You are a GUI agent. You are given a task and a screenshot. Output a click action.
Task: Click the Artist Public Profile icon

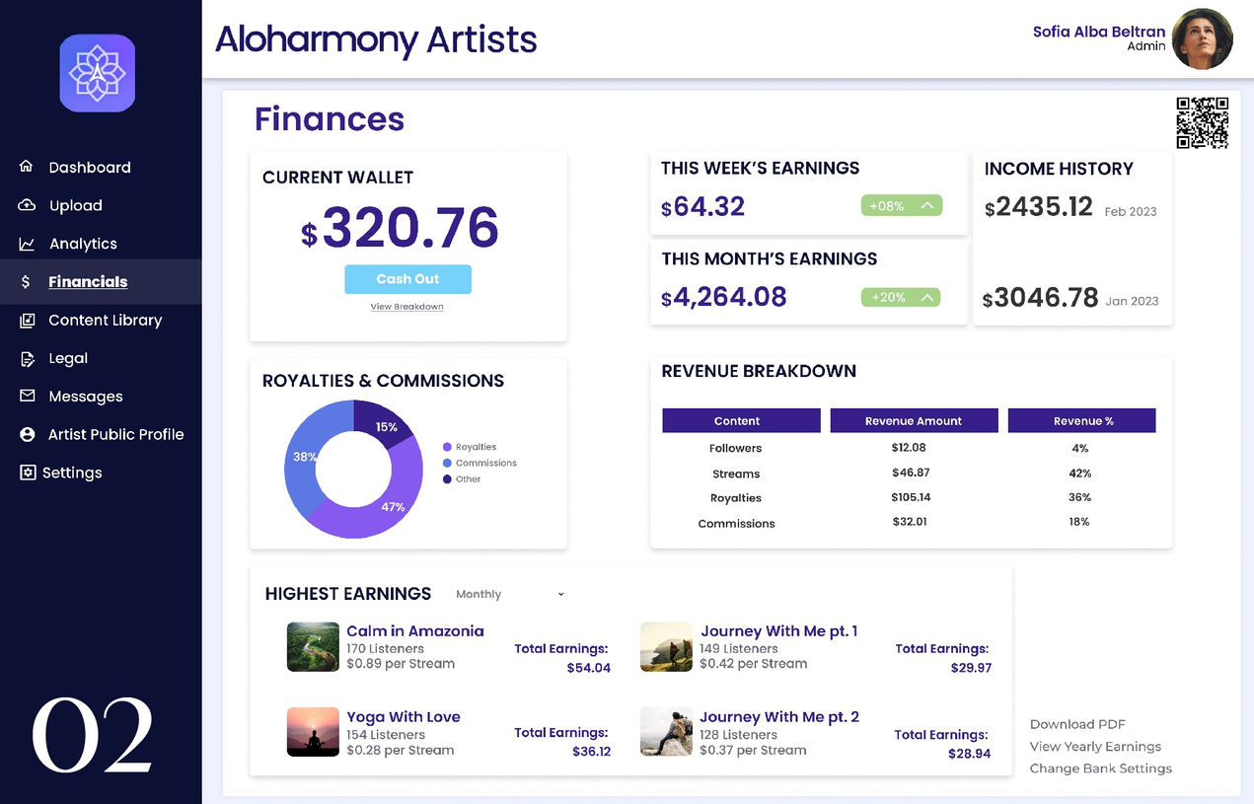coord(28,435)
